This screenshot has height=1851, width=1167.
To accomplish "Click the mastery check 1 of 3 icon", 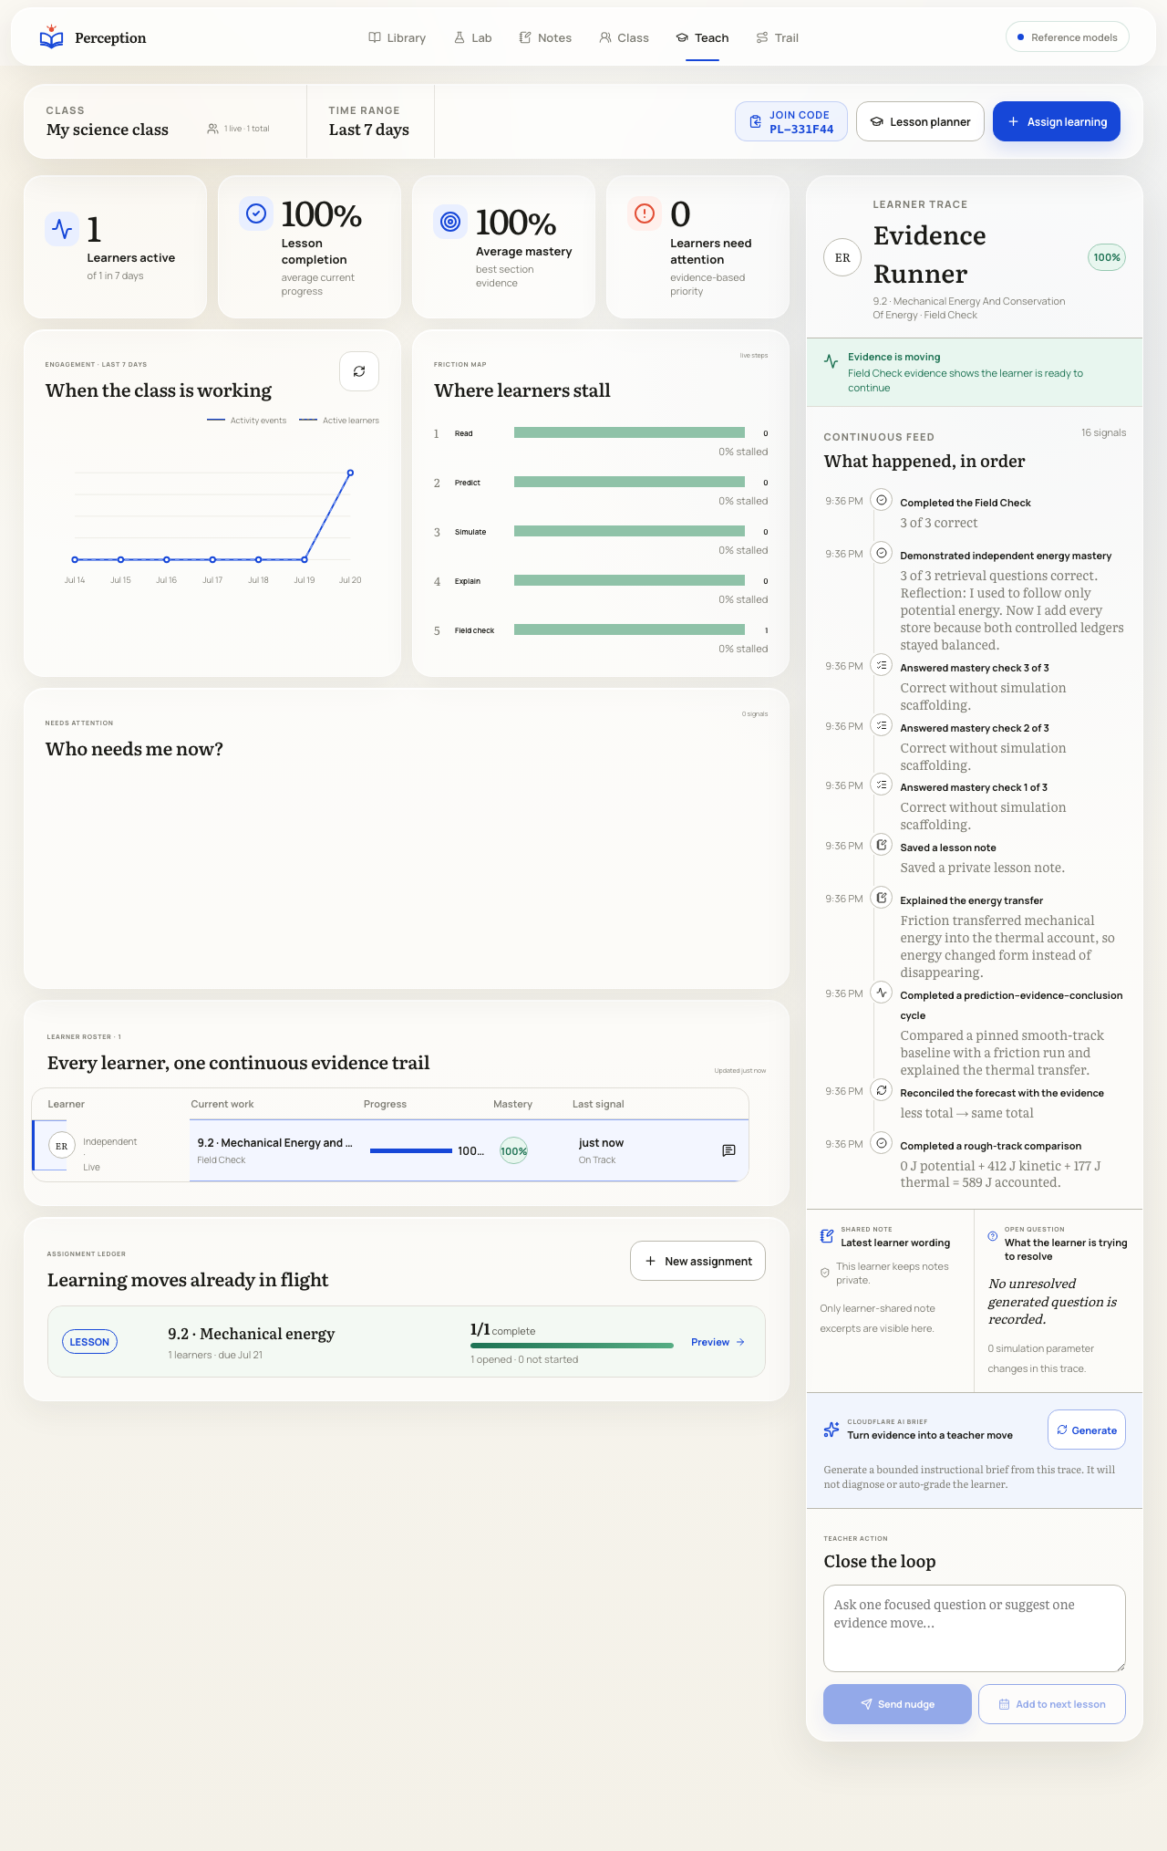I will click(881, 785).
